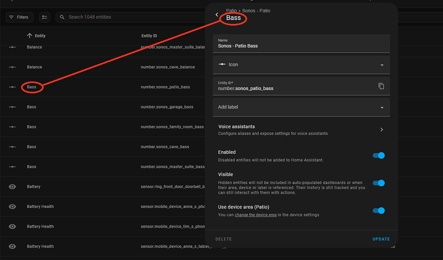Turn off the Visible toggle
The width and height of the screenshot is (443, 260).
(x=378, y=183)
